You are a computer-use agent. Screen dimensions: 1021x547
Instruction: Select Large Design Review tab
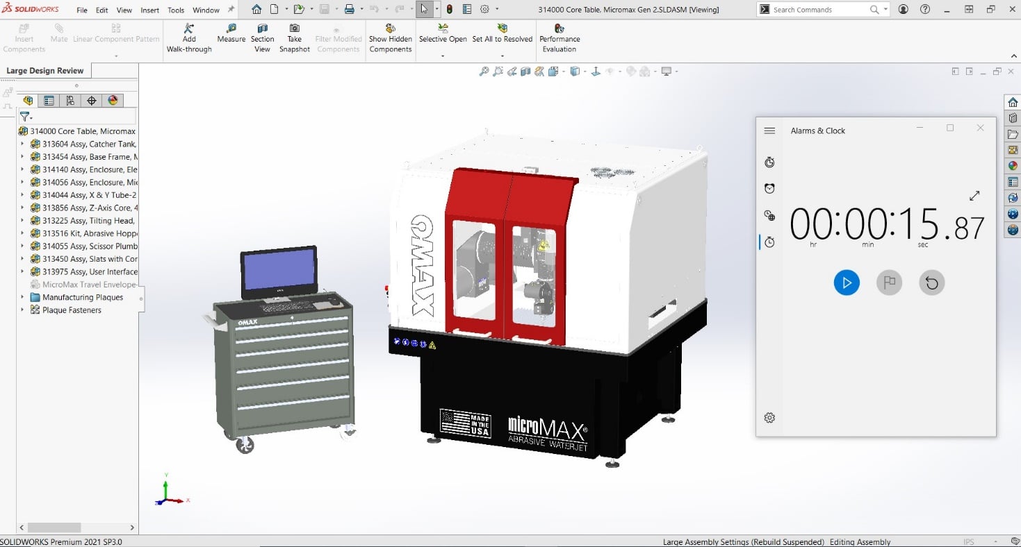[45, 71]
